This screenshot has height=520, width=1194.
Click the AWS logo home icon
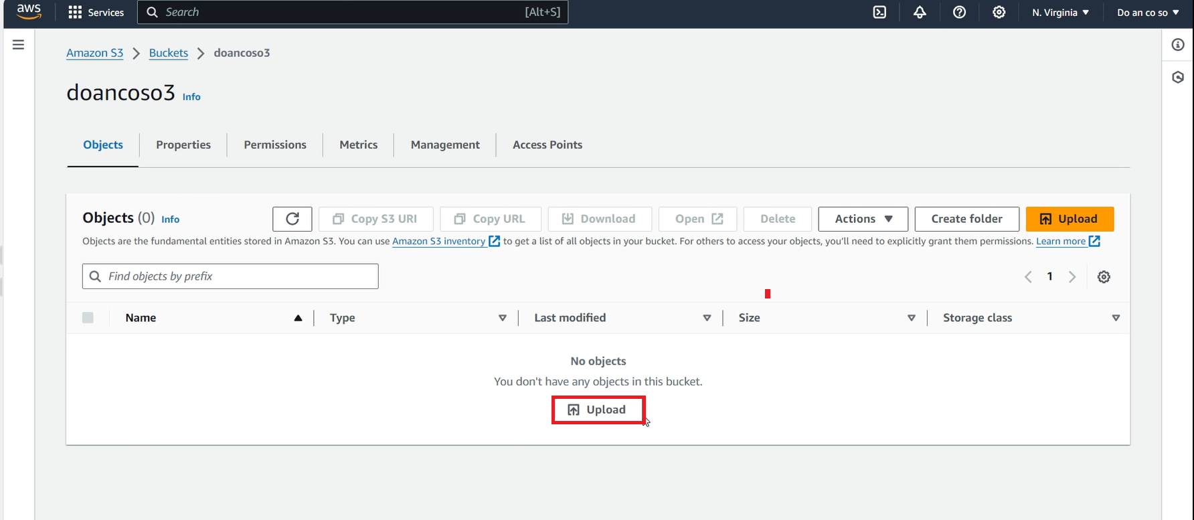click(x=29, y=12)
